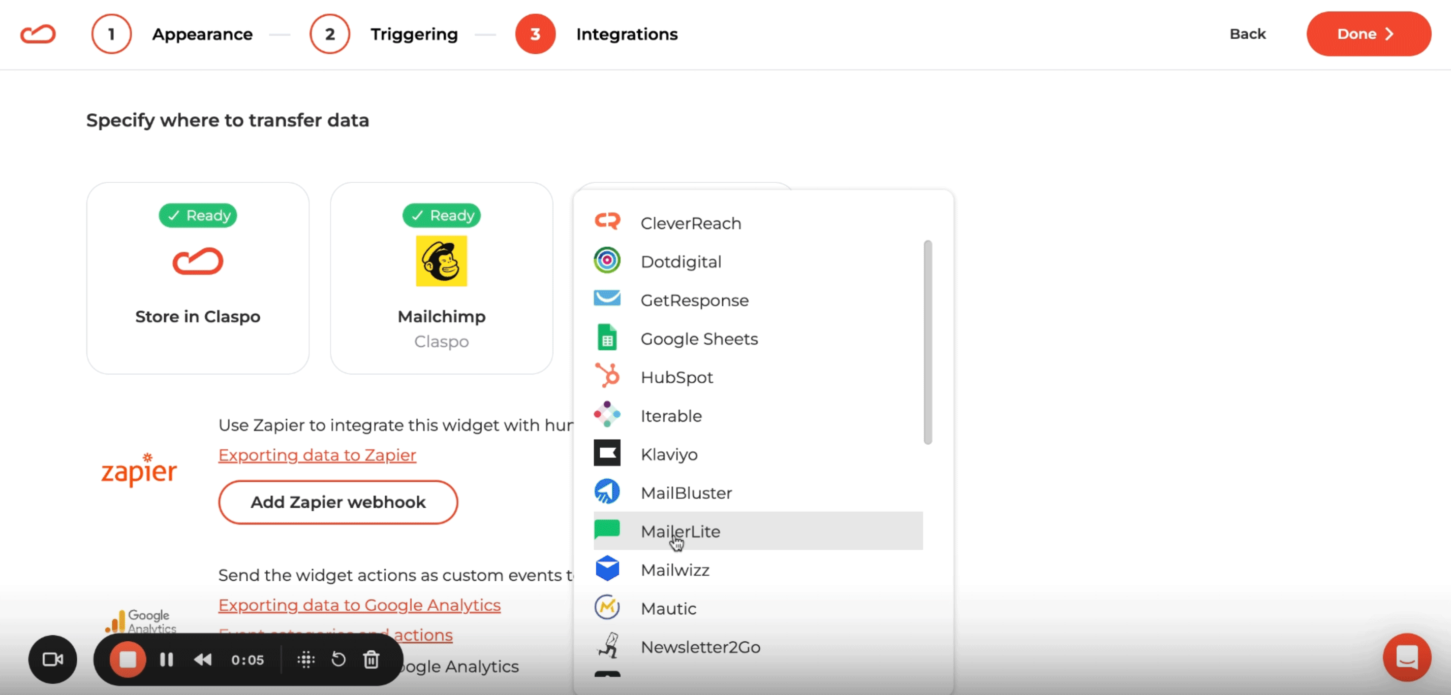The height and width of the screenshot is (695, 1451).
Task: Click the Google Analytics logo
Action: pos(141,621)
